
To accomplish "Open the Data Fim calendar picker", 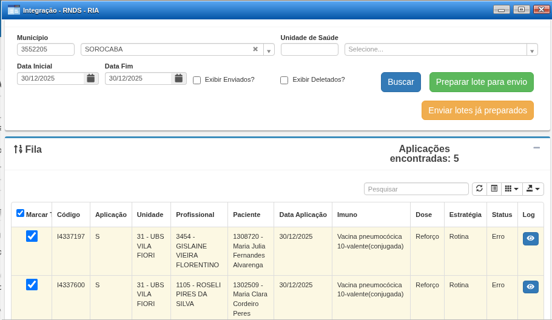I will point(178,78).
